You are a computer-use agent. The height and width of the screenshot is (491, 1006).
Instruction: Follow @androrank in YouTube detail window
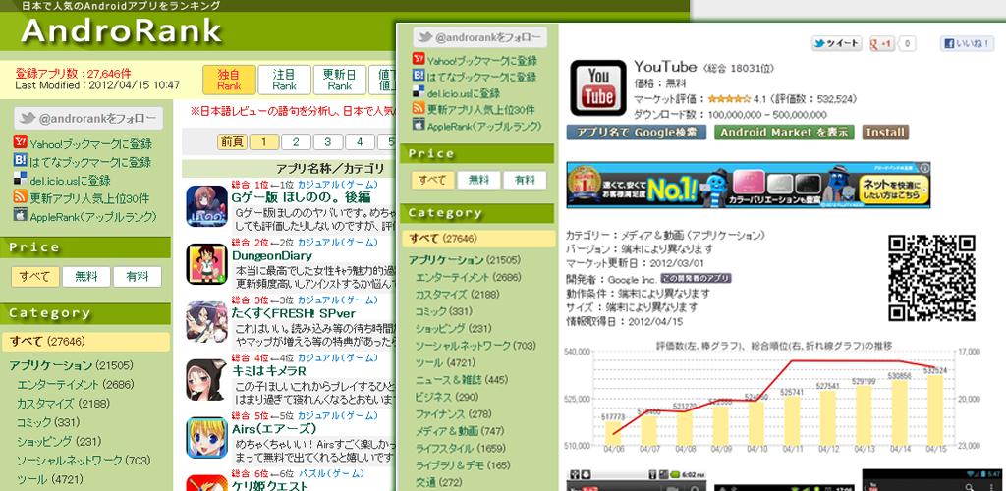click(479, 38)
